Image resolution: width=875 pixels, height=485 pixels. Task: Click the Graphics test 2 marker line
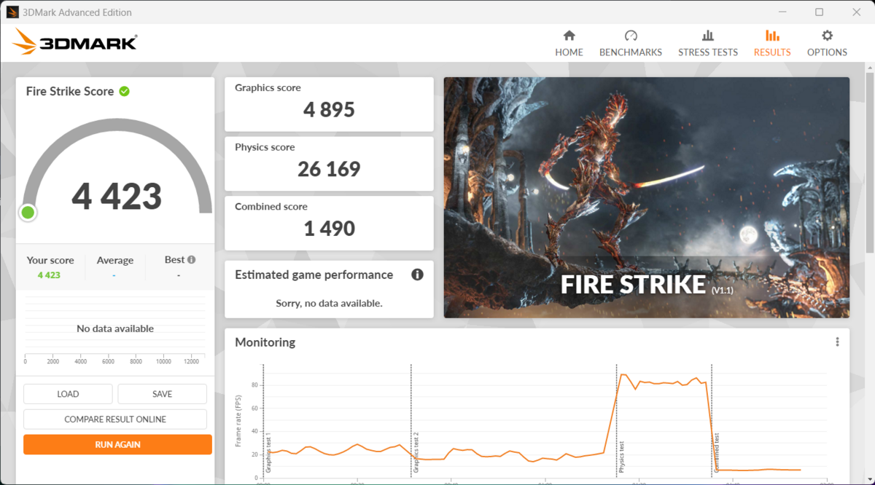click(411, 422)
